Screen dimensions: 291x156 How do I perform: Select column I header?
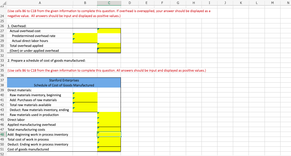click(x=209, y=2)
